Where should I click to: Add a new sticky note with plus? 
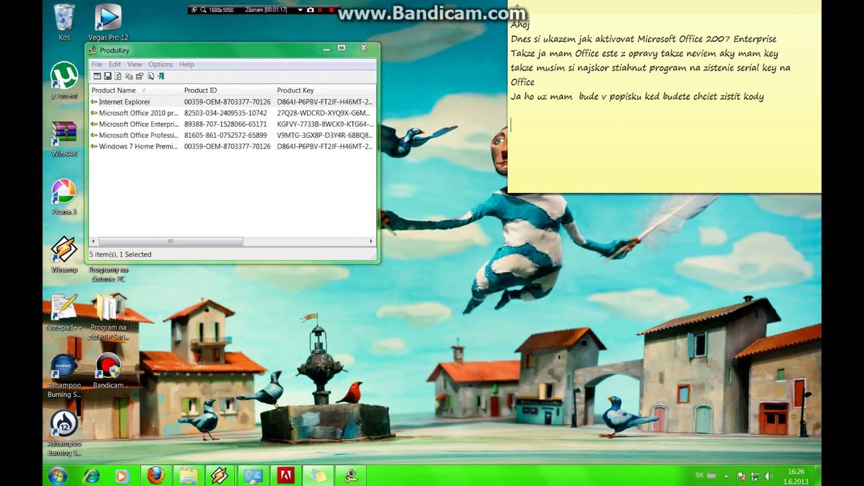518,7
